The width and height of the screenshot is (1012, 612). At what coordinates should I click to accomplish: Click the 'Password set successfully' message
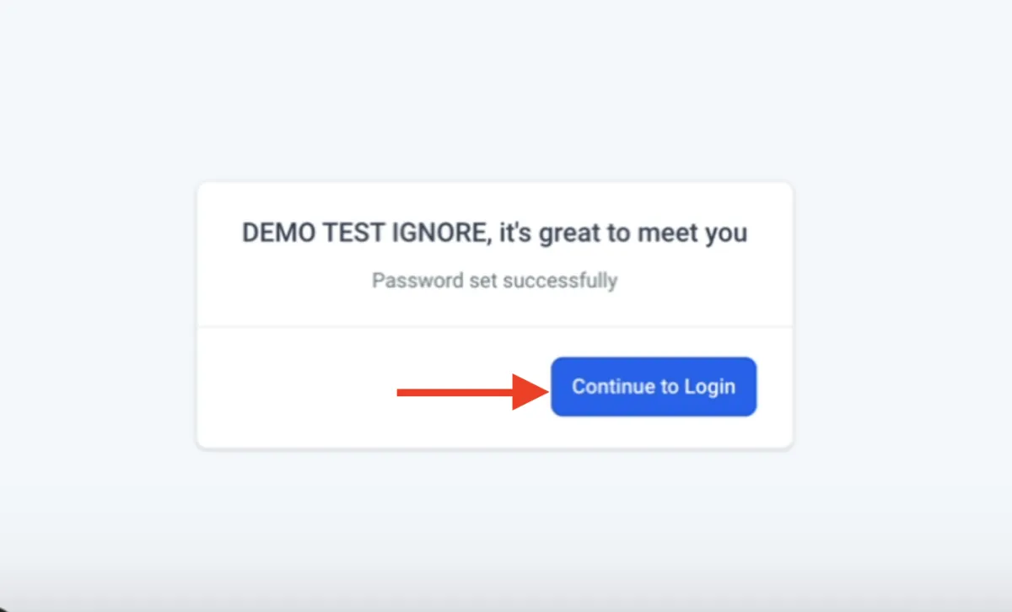[495, 280]
